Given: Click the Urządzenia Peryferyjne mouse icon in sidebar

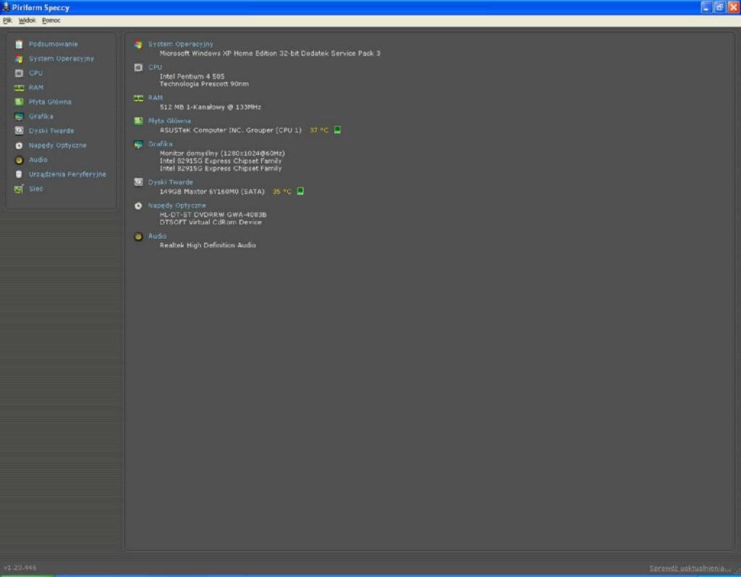Looking at the screenshot, I should click(19, 174).
